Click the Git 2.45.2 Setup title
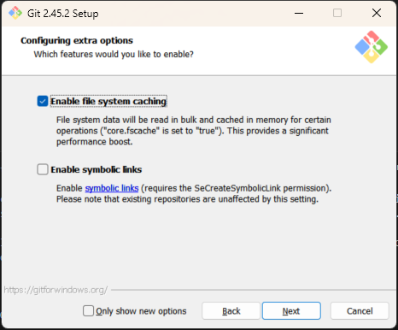This screenshot has width=398, height=330. pos(63,14)
